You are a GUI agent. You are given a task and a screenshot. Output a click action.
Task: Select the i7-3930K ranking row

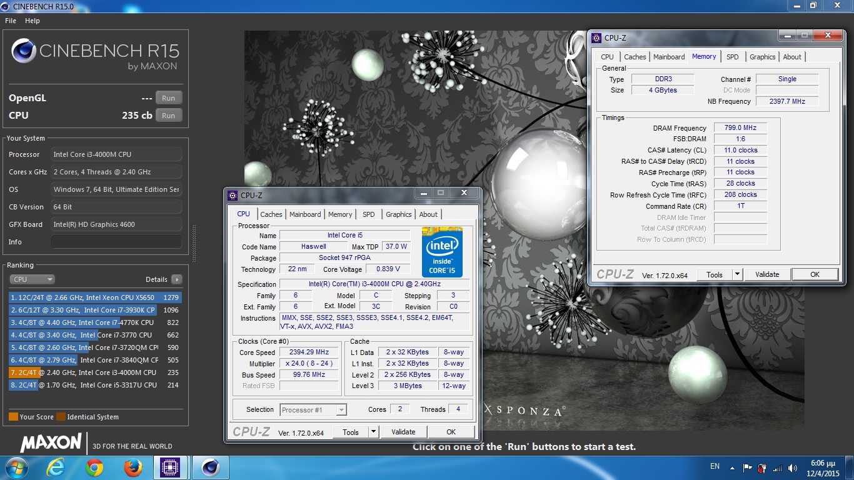tap(95, 310)
